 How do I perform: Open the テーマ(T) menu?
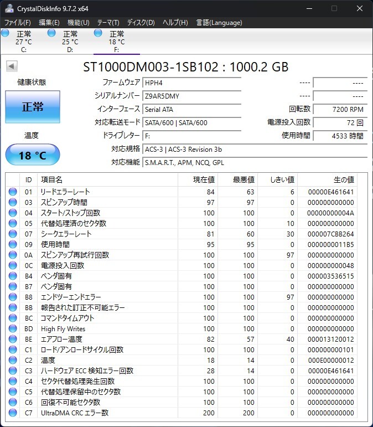click(x=108, y=23)
